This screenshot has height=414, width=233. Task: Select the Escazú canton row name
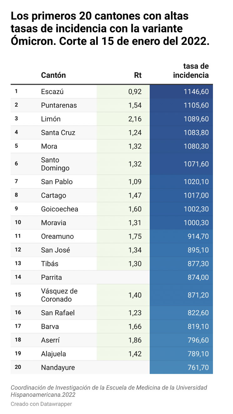click(x=52, y=92)
